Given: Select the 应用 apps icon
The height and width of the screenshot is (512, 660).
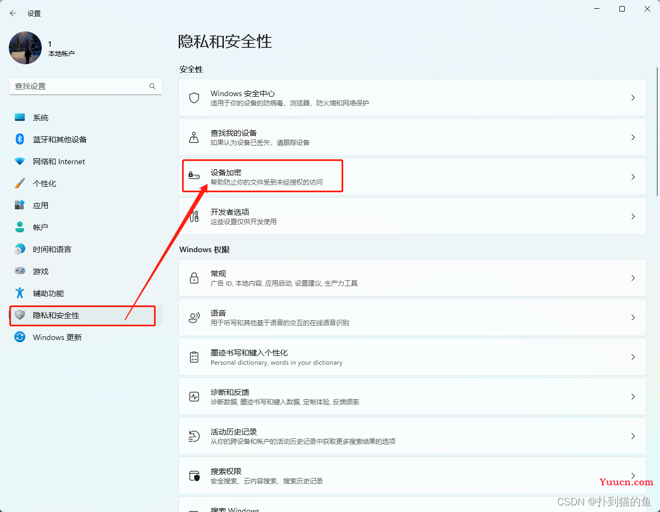Looking at the screenshot, I should coord(20,205).
